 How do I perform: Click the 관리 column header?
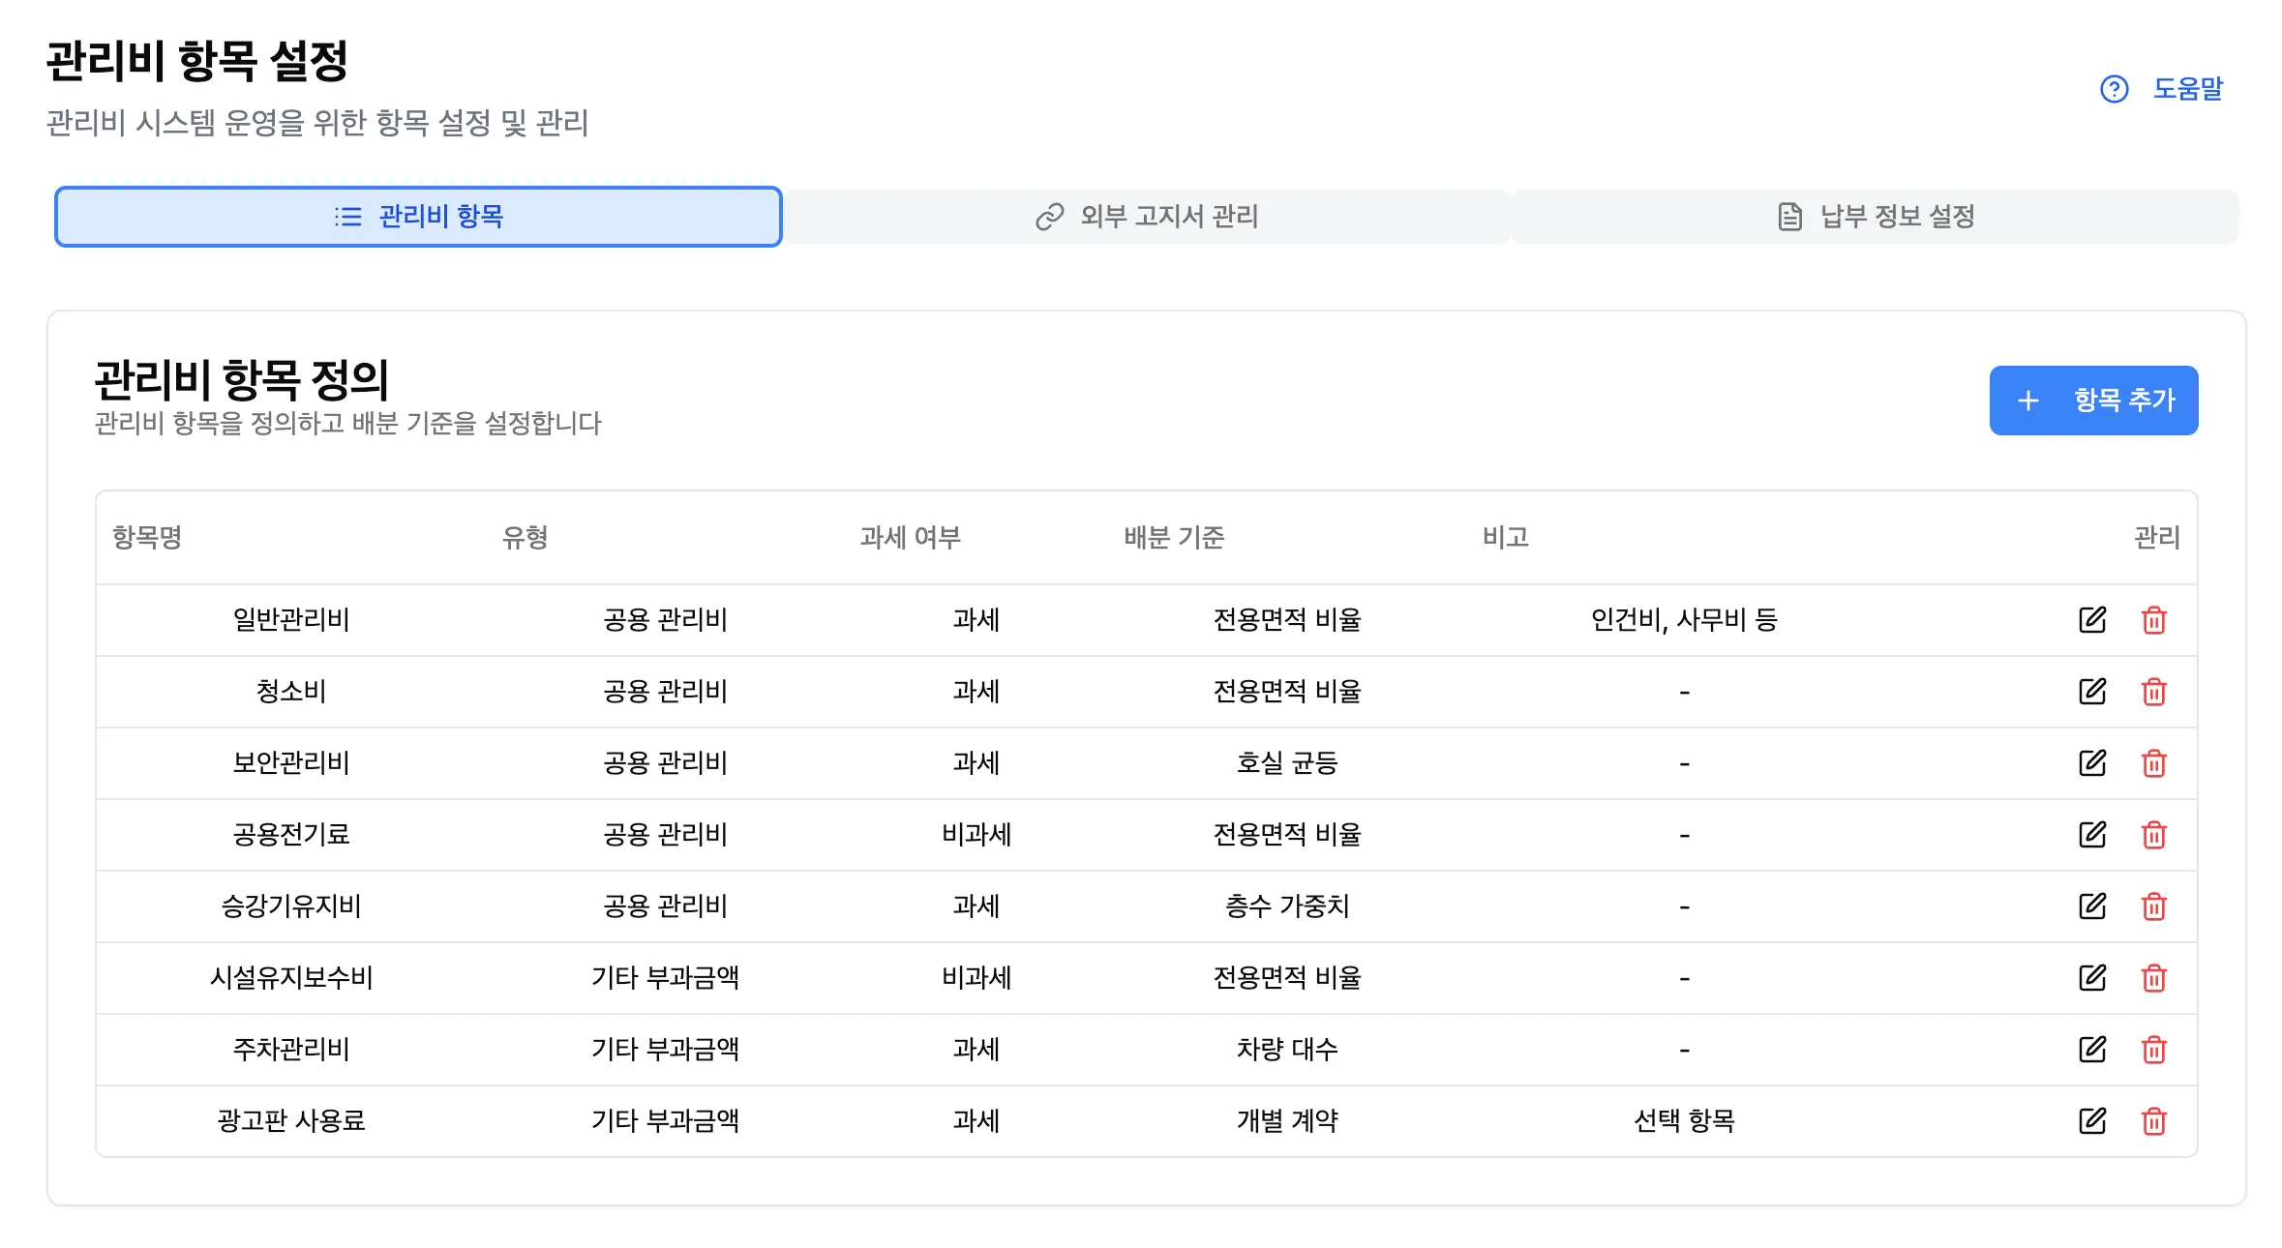pyautogui.click(x=2157, y=538)
